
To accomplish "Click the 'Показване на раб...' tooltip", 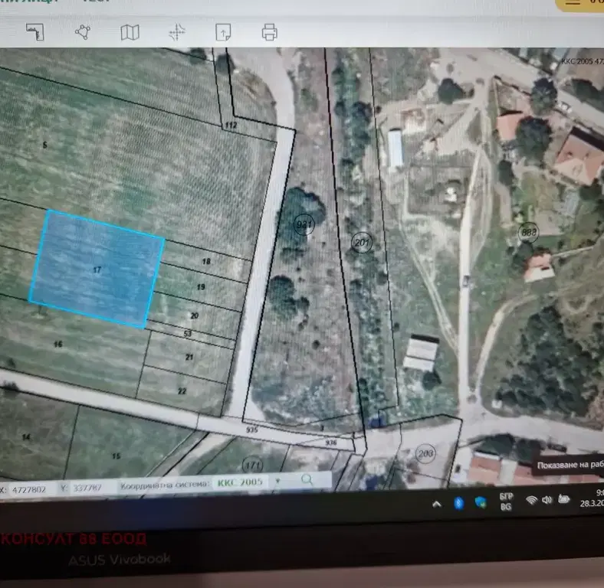I will pyautogui.click(x=570, y=465).
